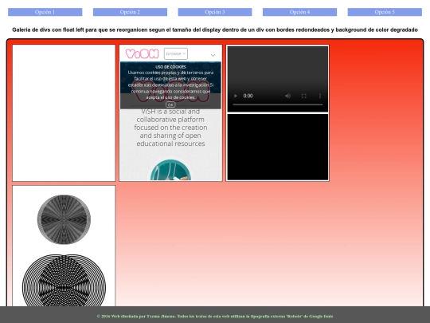
Task: Open the video player more-options menu
Action: pyautogui.click(x=320, y=96)
